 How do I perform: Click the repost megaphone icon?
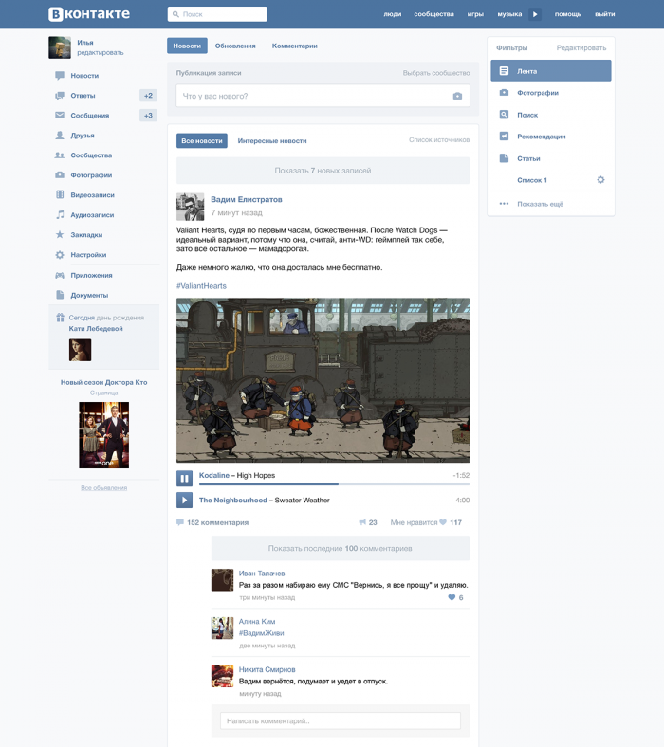tap(362, 522)
